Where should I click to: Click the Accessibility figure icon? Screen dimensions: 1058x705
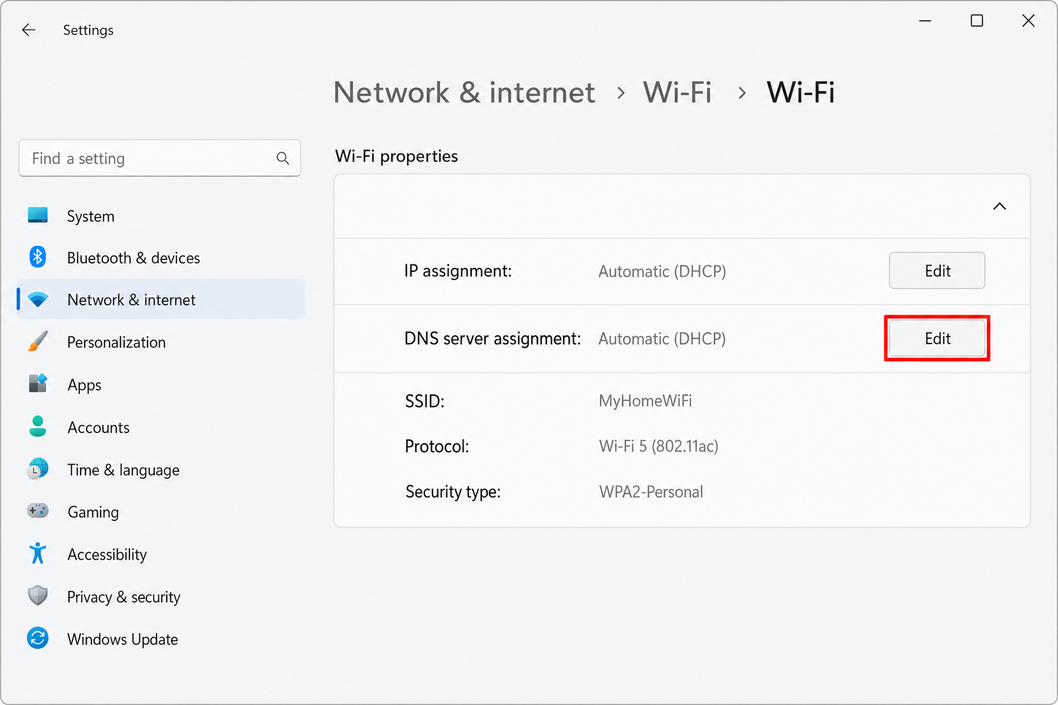pos(38,554)
